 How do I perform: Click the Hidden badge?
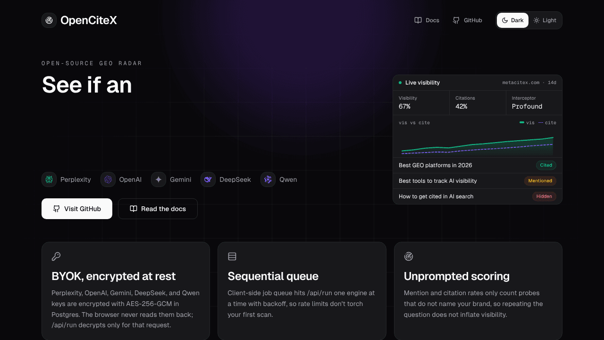pos(544,196)
